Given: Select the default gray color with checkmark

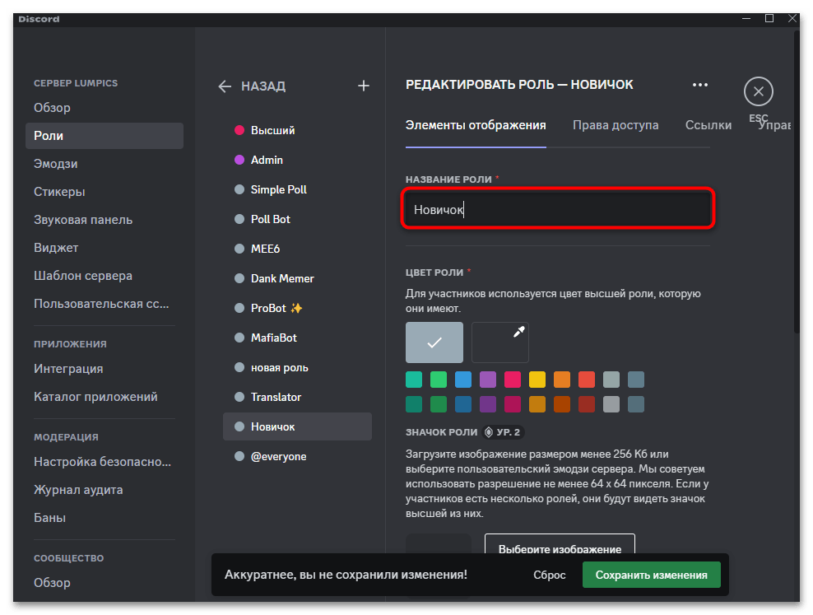Looking at the screenshot, I should coord(434,342).
